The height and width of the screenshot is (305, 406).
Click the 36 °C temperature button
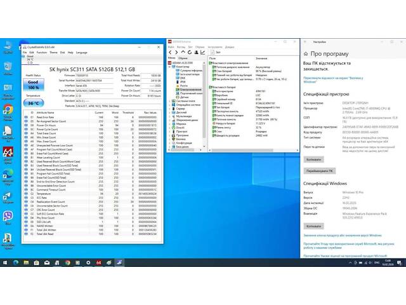(x=34, y=103)
